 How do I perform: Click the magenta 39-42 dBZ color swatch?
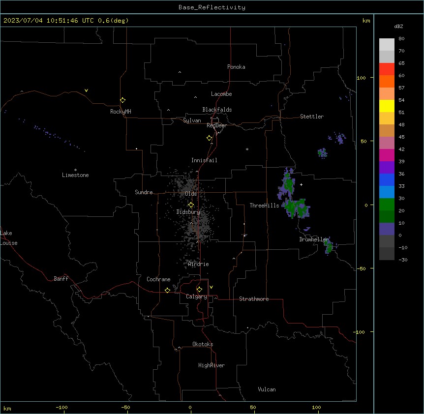(387, 155)
